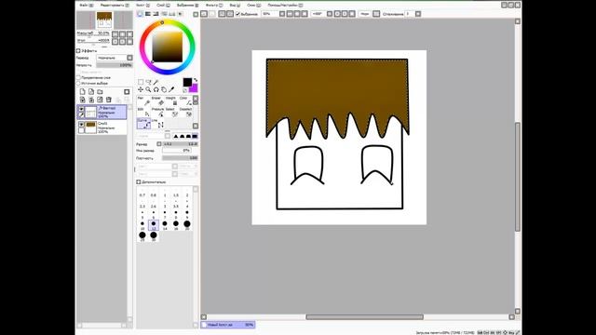Screen dimensions: 596x335
Task: Click the black foreground color swatch
Action: tap(187, 82)
